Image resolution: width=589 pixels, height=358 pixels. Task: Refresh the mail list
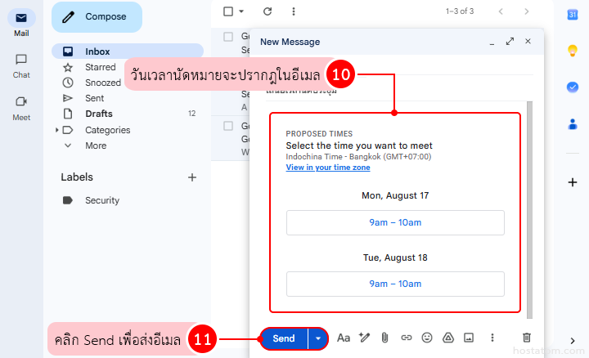(x=268, y=11)
